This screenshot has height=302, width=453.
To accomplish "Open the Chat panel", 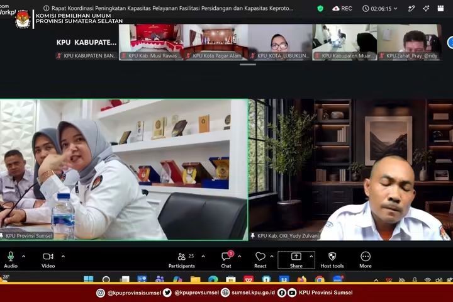I will [226, 260].
